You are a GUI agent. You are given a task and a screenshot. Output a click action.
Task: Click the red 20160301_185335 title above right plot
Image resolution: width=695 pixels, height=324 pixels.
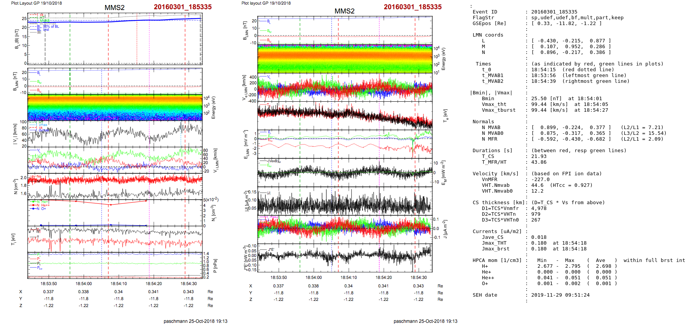413,7
